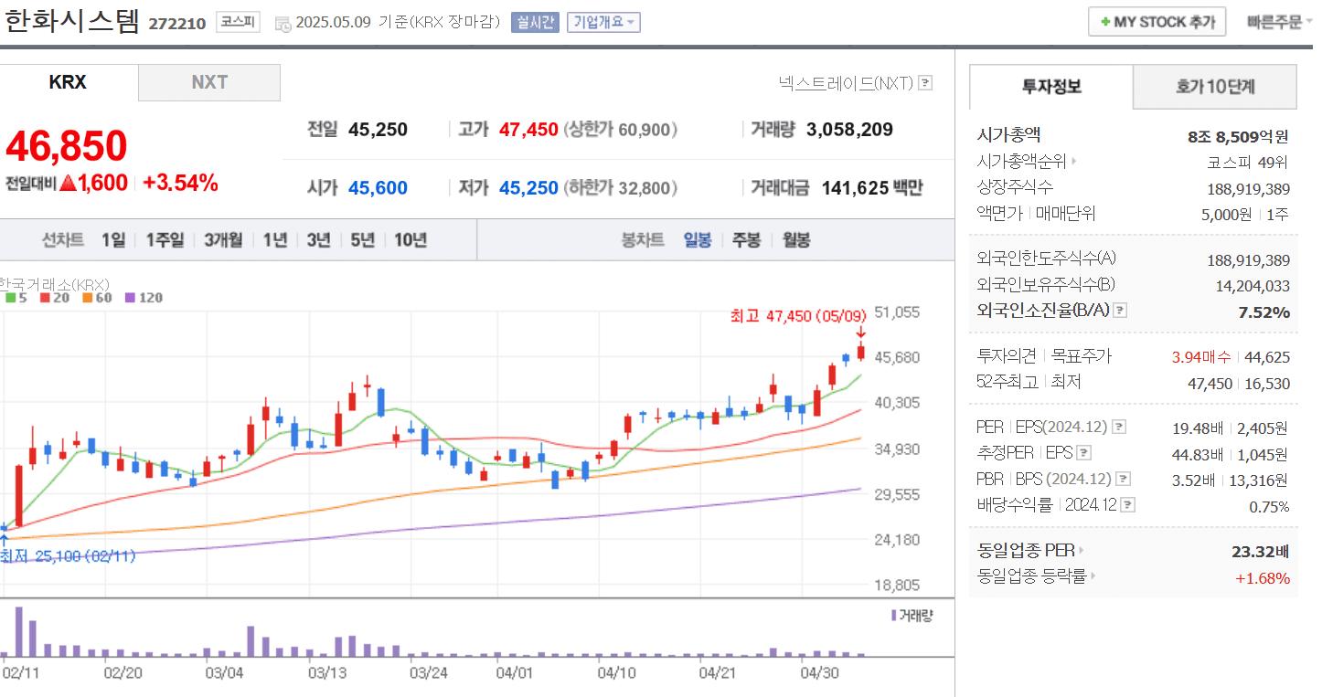Click the 시가총액 value 8조 8,509억원

click(1238, 137)
